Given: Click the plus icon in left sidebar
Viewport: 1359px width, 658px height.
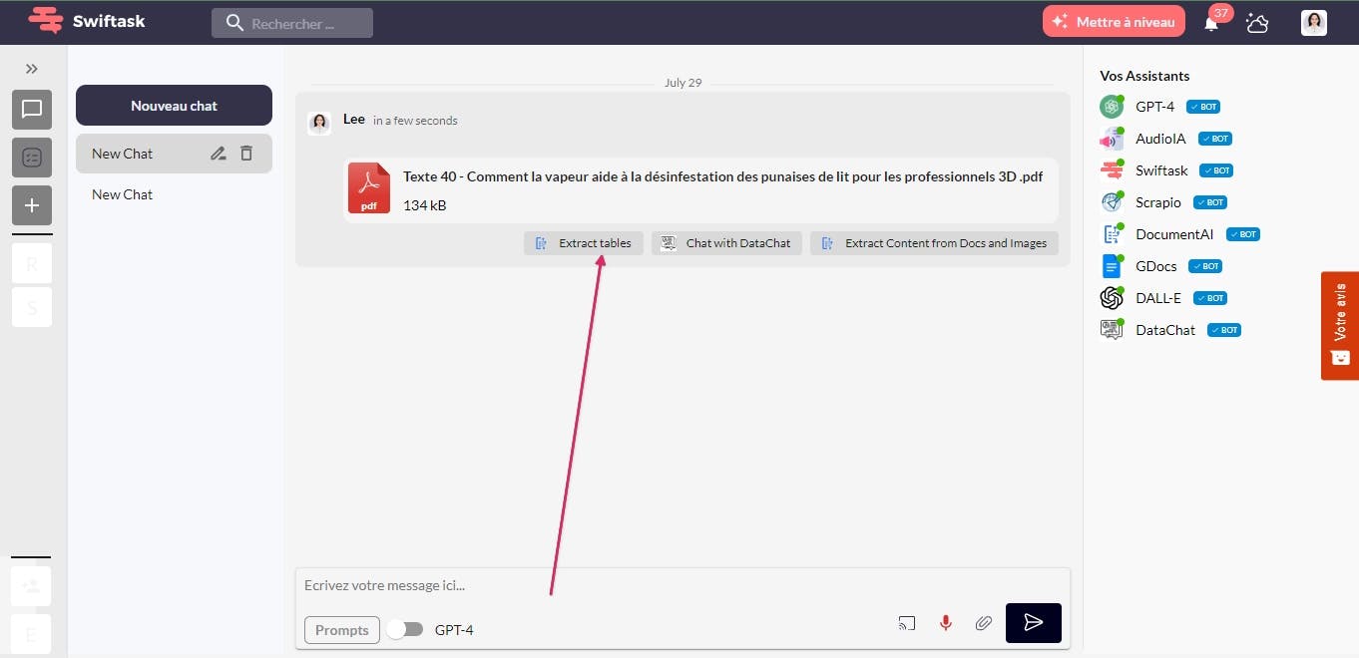Looking at the screenshot, I should pyautogui.click(x=32, y=205).
